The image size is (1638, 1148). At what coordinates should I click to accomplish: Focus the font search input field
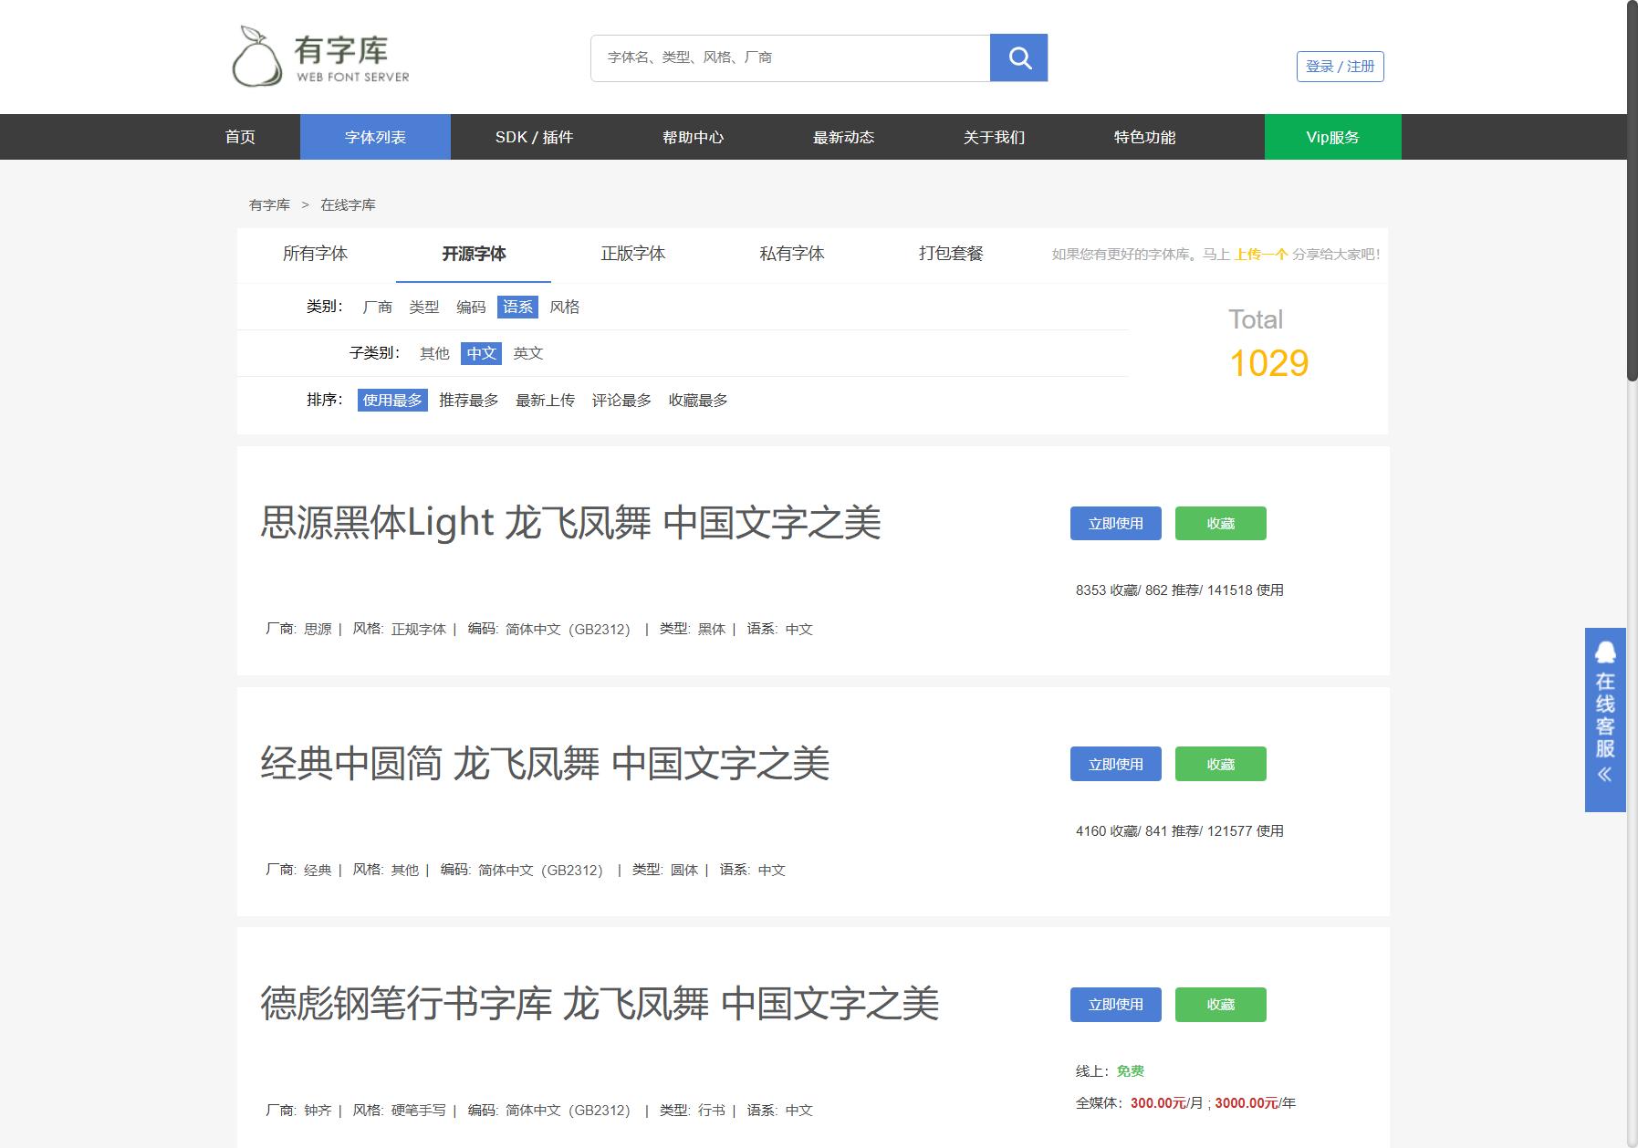click(x=790, y=57)
